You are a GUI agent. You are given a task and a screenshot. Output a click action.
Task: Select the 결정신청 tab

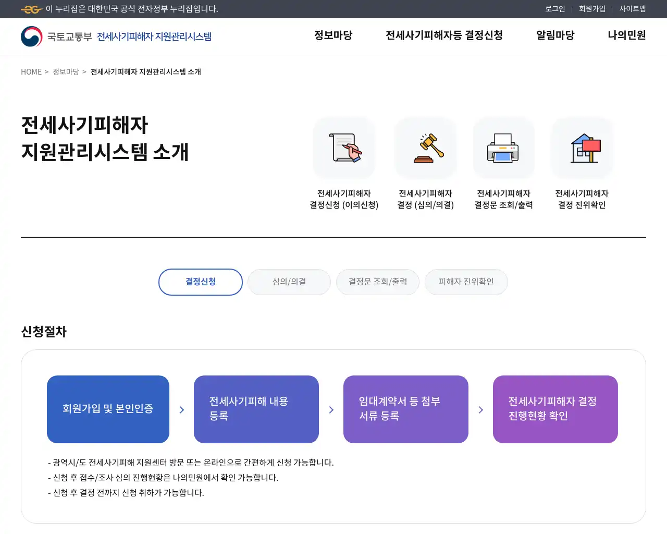[x=201, y=282]
